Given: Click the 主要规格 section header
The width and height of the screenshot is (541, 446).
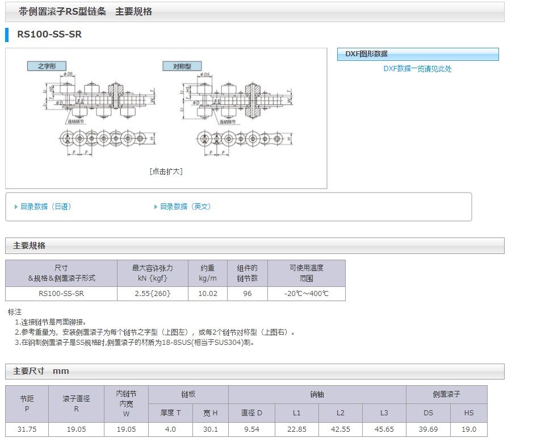Looking at the screenshot, I should tap(255, 245).
